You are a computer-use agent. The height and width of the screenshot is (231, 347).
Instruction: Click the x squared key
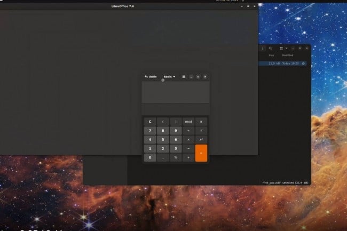201,140
